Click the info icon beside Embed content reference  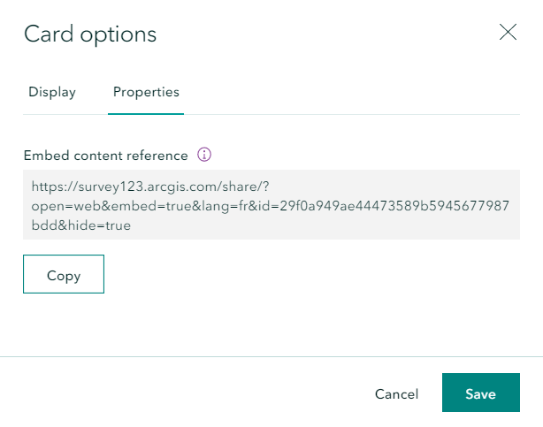pos(204,155)
